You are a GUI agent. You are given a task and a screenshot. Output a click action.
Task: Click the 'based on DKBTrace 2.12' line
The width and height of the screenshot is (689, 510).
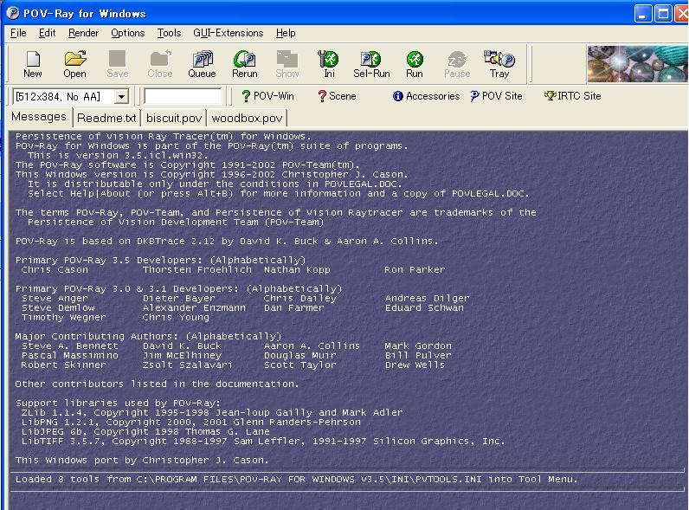pyautogui.click(x=227, y=241)
